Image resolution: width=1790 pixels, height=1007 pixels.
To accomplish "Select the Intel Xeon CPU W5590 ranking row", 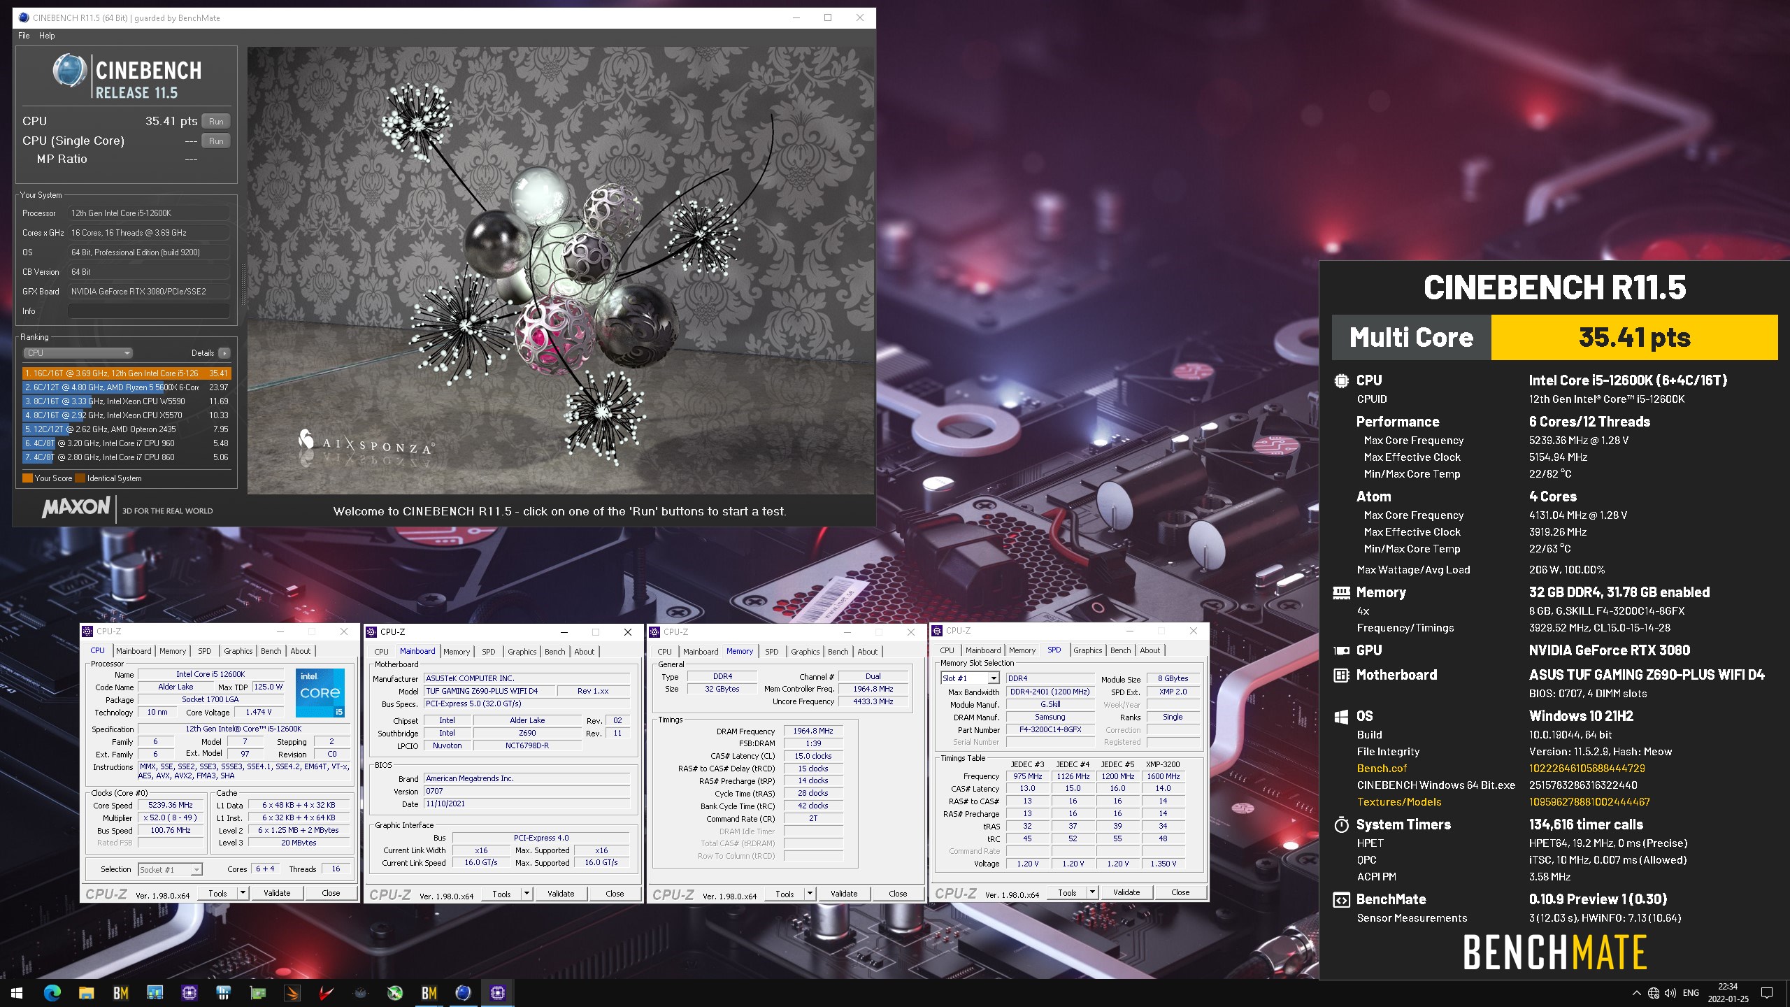I will point(127,401).
